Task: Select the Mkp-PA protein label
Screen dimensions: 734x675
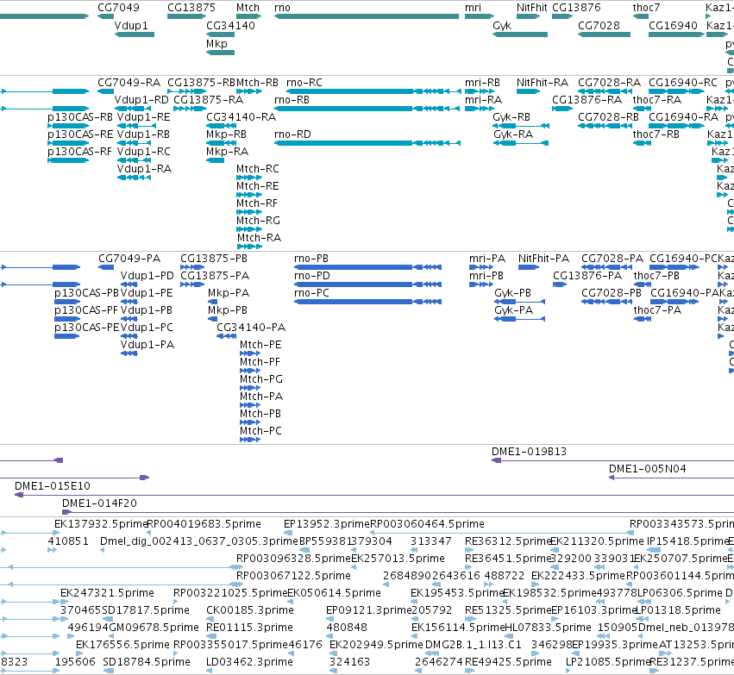Action: pyautogui.click(x=229, y=293)
